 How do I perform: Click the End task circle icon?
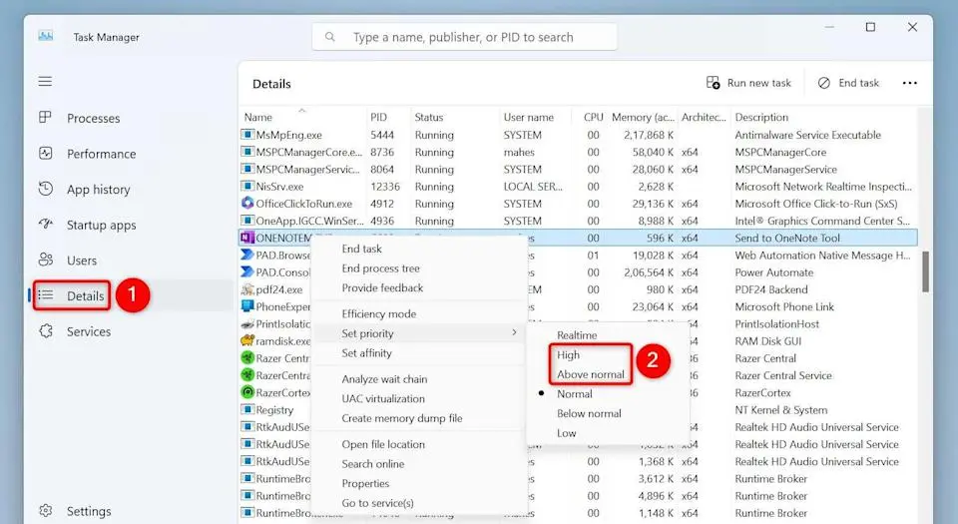pyautogui.click(x=824, y=83)
